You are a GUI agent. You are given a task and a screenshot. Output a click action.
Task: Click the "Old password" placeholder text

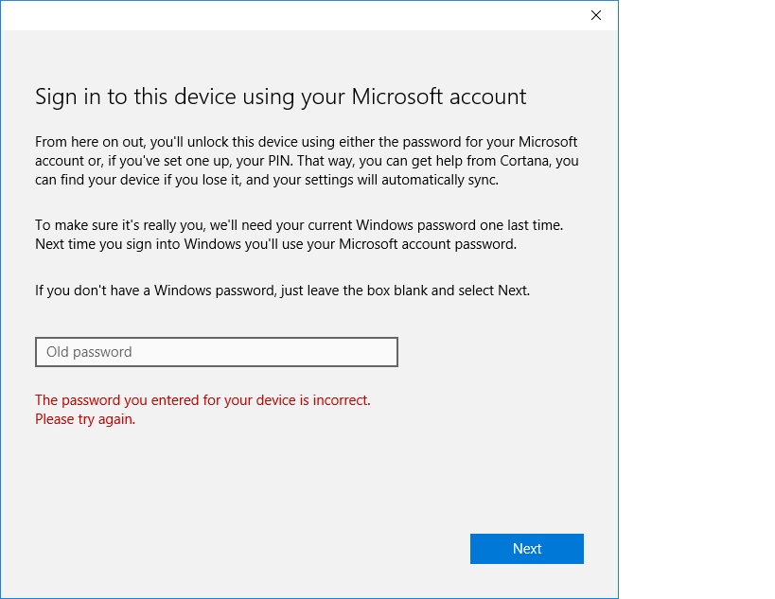89,352
